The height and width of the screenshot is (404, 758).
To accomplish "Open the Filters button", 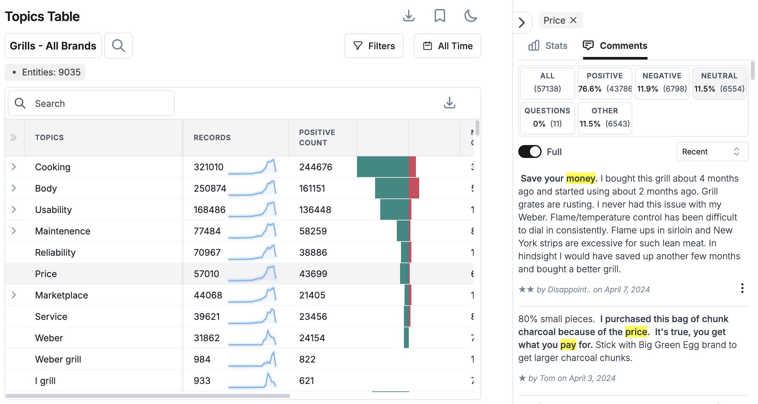I will click(374, 46).
